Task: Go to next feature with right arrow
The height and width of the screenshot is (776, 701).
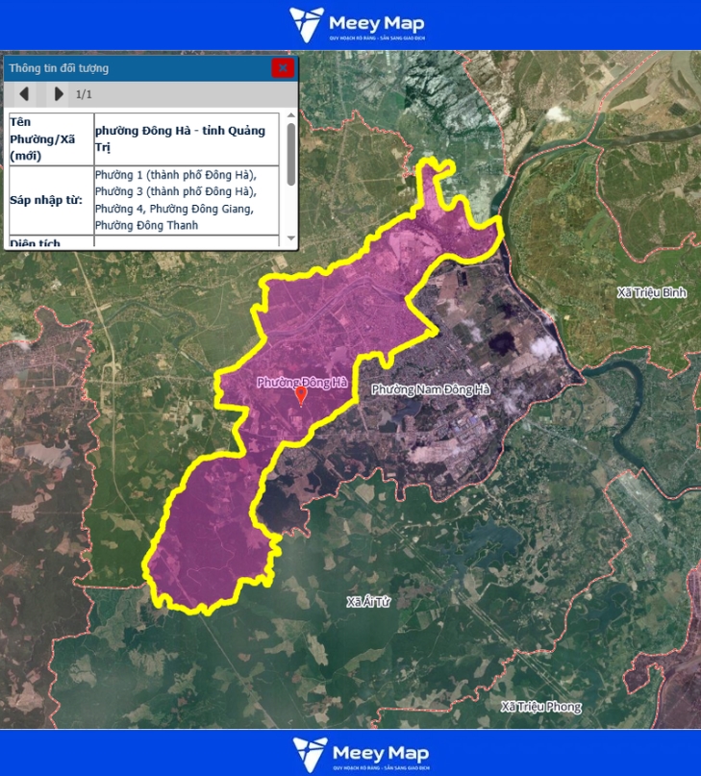Action: pos(59,94)
